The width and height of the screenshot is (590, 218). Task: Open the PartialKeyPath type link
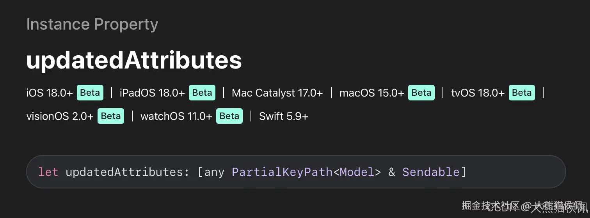click(283, 172)
